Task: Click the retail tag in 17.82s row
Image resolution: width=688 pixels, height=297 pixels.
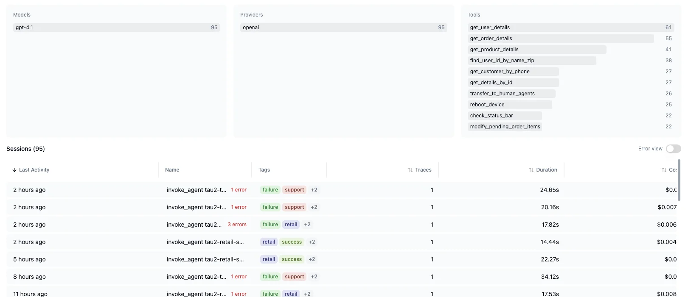Action: click(291, 225)
